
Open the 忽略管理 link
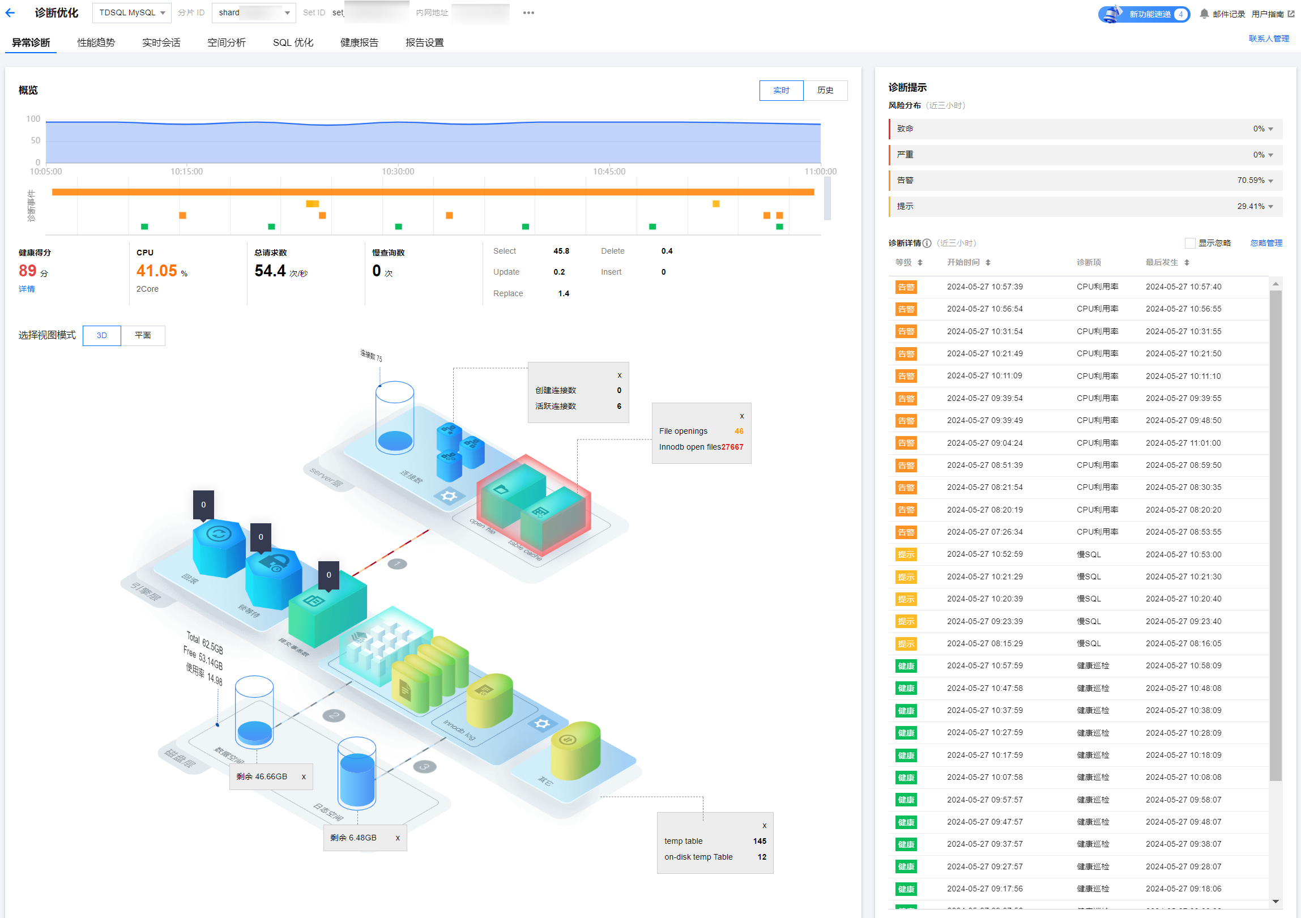coord(1266,243)
